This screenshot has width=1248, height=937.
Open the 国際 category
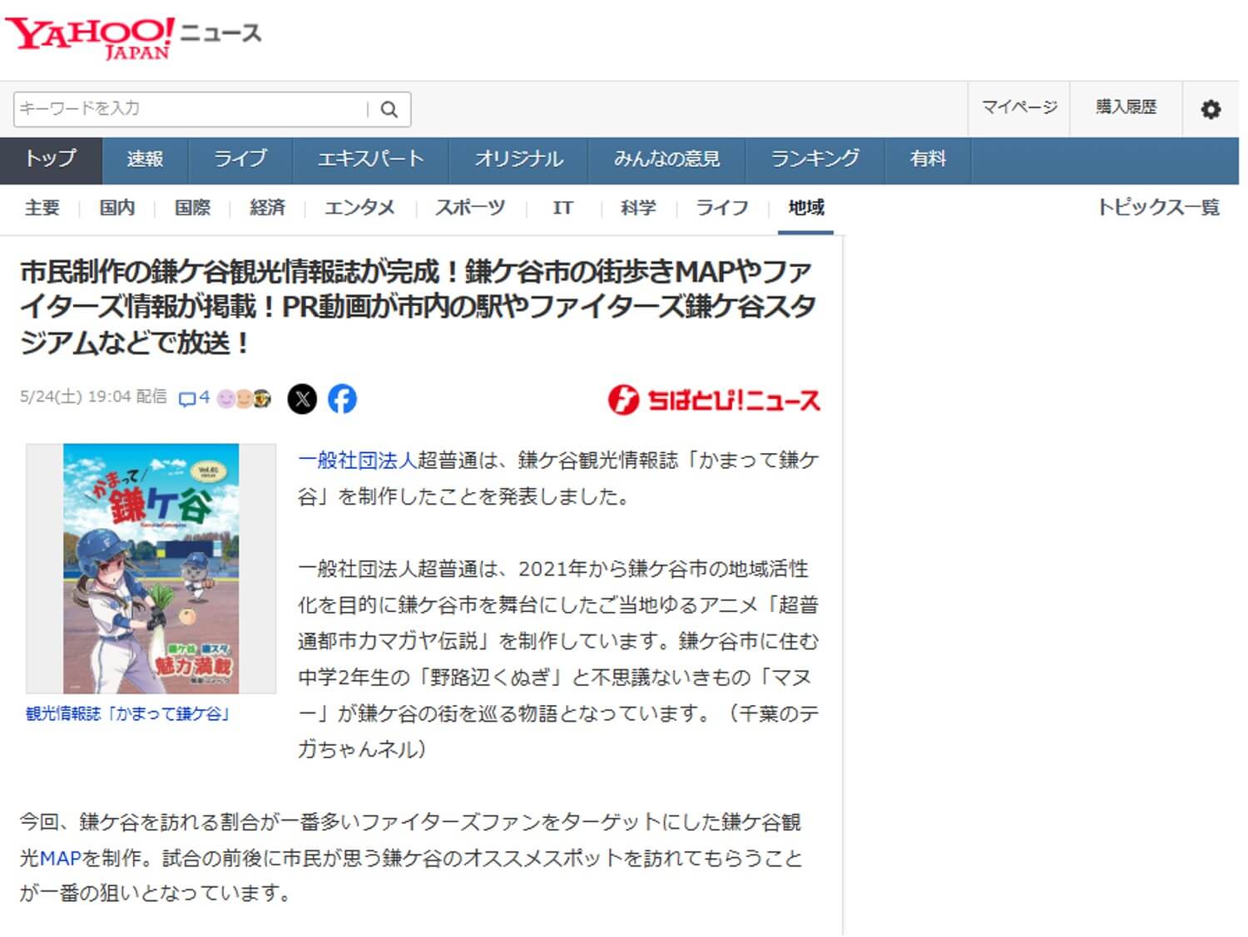pos(192,208)
